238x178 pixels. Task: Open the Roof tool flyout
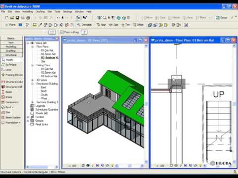click(x=7, y=107)
